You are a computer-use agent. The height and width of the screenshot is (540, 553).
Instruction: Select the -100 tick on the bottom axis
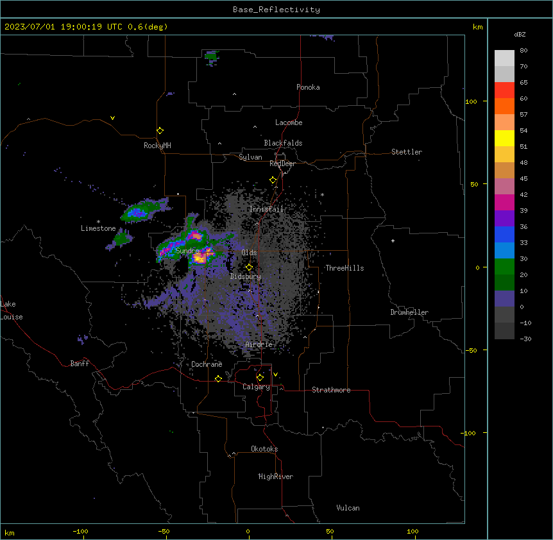tap(80, 531)
